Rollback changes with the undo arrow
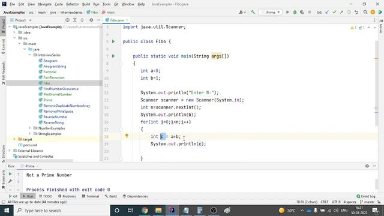Viewport: 384px width, 216px height. tap(356, 12)
